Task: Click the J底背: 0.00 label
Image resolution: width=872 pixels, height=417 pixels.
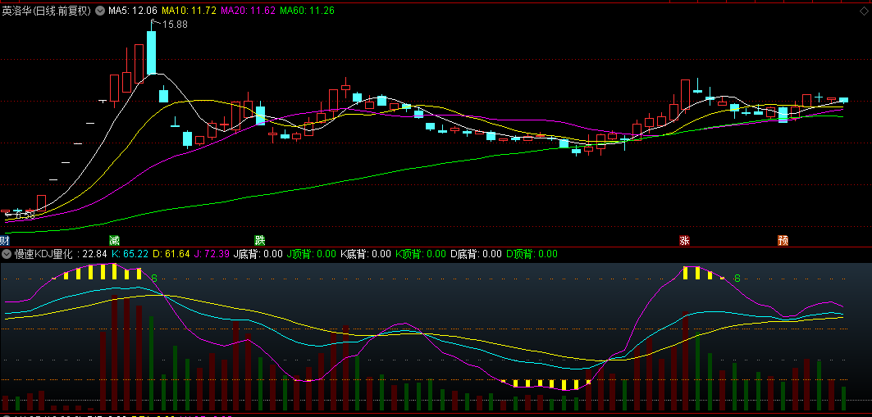Action: [258, 254]
